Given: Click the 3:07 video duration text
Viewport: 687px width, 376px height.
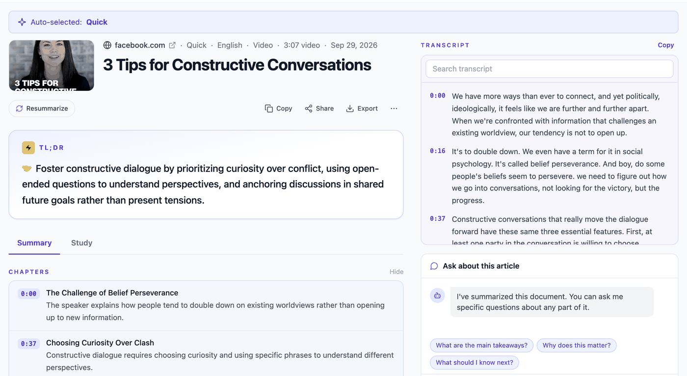Looking at the screenshot, I should (302, 45).
